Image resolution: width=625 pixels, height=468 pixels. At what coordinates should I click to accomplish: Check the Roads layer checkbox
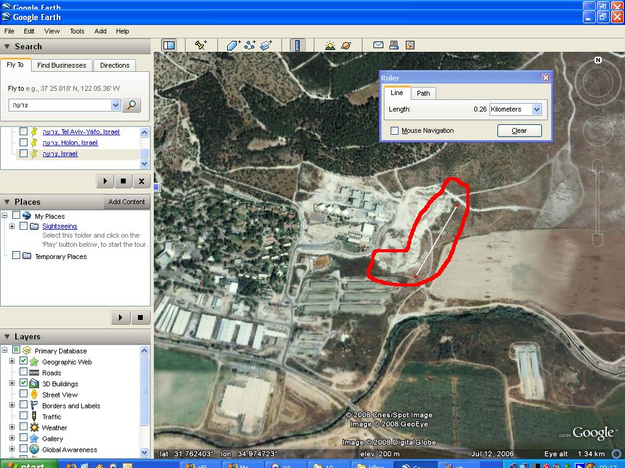tap(24, 372)
